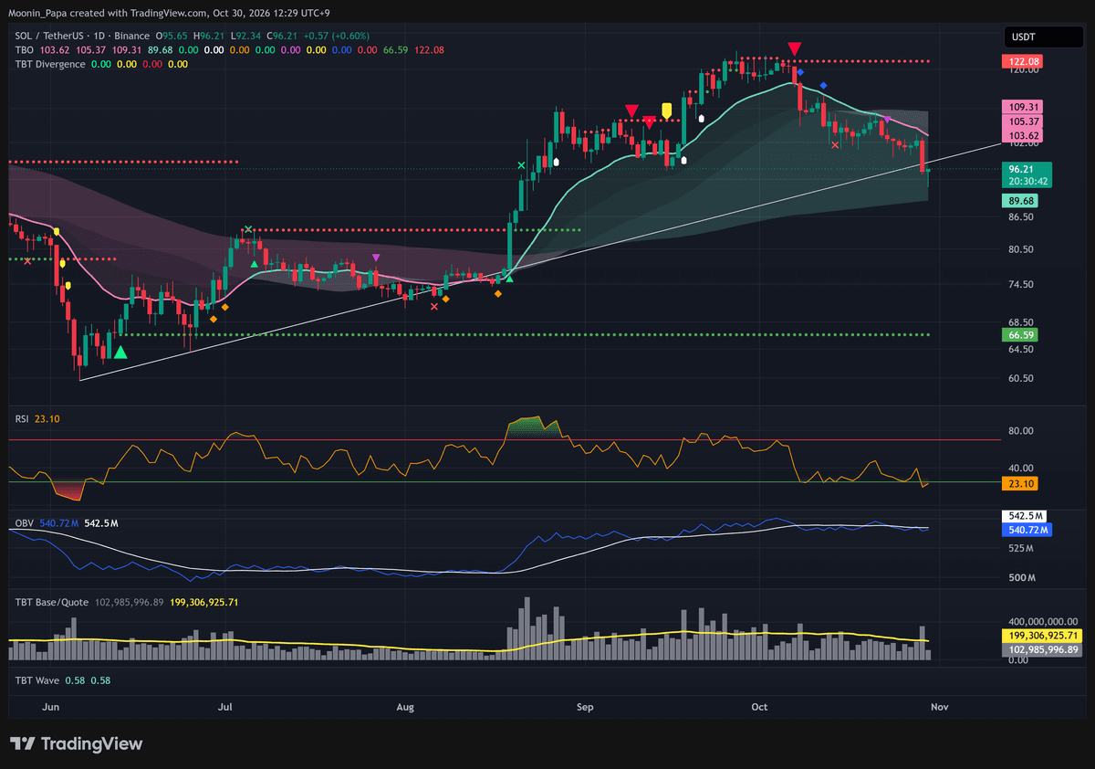1095x769 pixels.
Task: Click the TBO indicator legend name
Action: coord(25,49)
